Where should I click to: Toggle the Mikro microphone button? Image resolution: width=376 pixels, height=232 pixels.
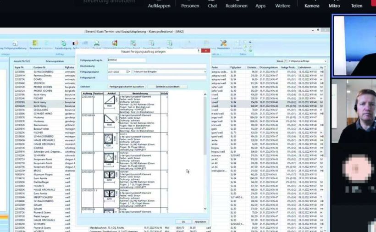[x=334, y=5]
